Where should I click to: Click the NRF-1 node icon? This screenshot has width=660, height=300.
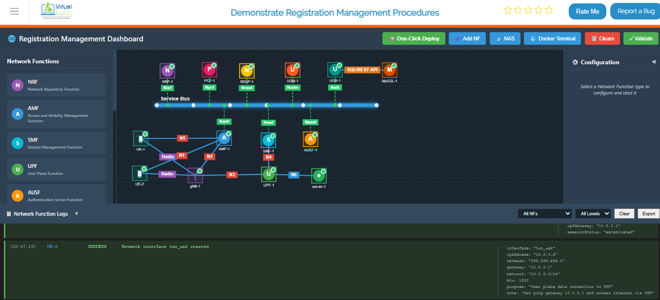[x=167, y=71]
